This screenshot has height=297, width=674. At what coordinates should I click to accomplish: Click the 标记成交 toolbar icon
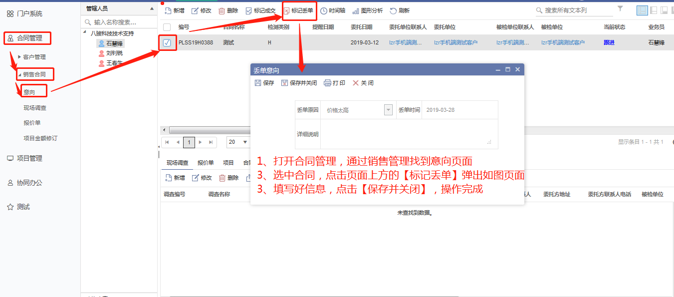coord(249,10)
